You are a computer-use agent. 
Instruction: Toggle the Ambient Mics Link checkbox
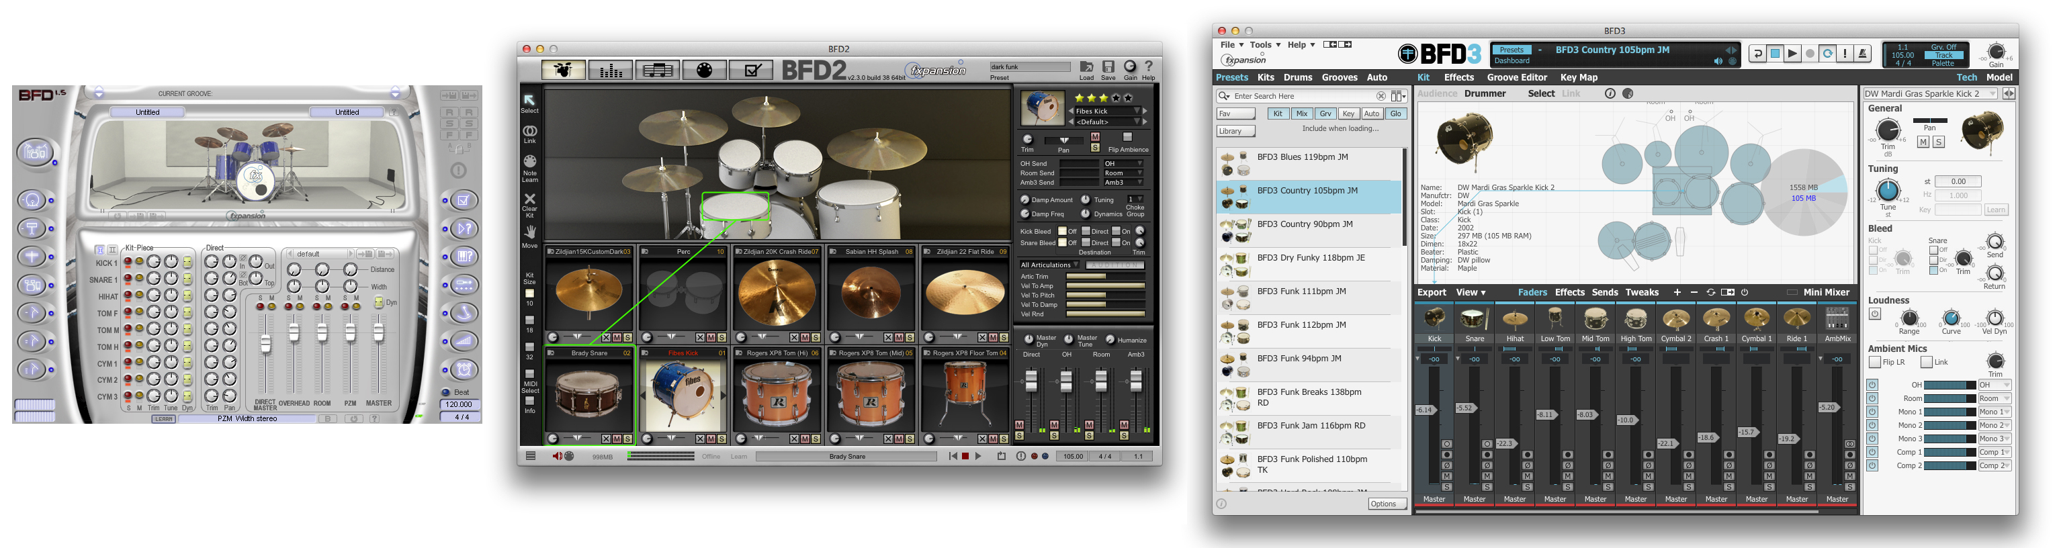[x=1926, y=363]
